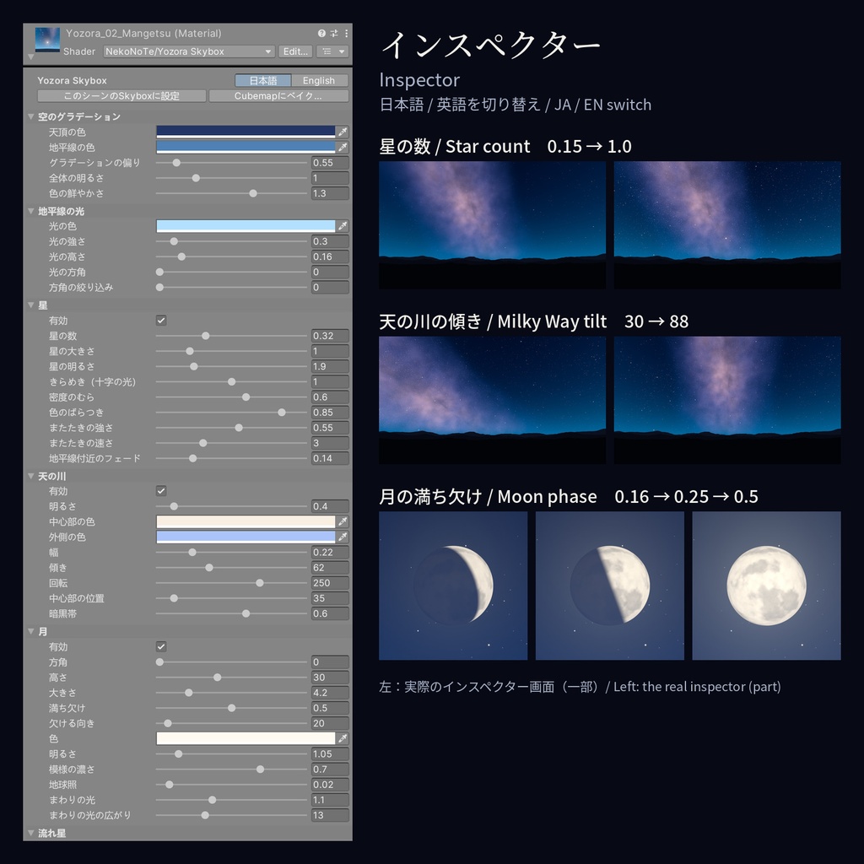
Task: Click the Star count 0.15 preview image
Action: pos(492,224)
